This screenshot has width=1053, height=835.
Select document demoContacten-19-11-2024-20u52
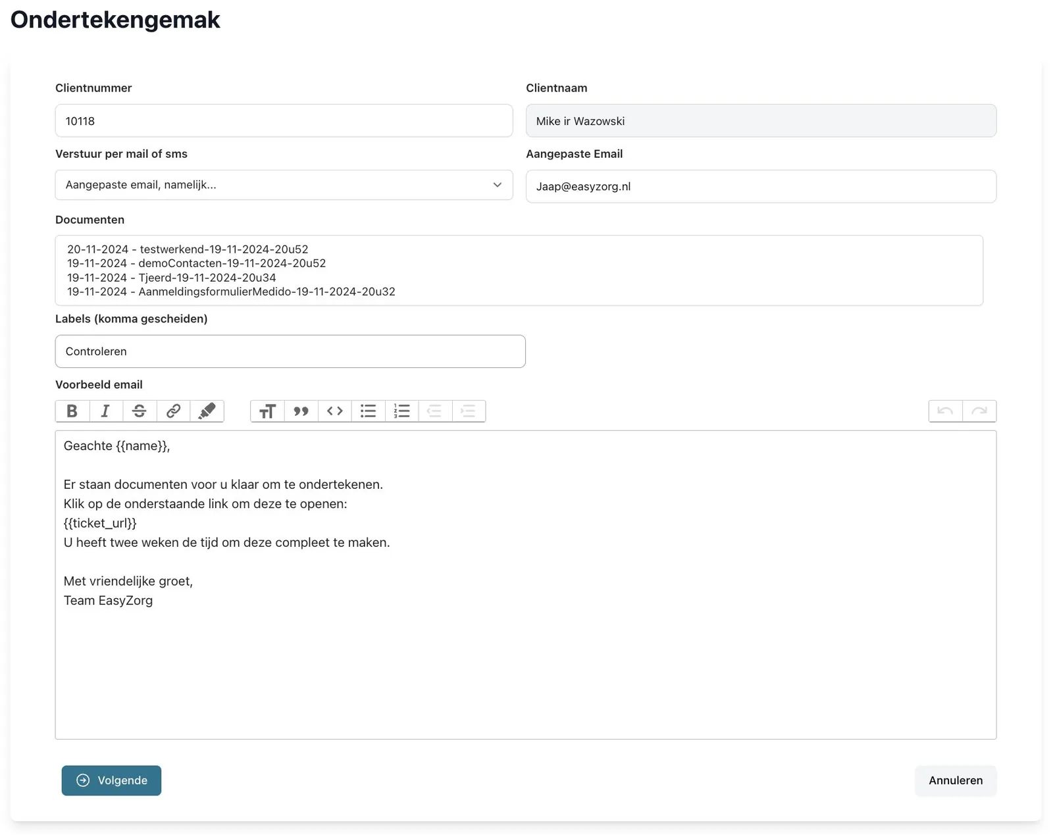196,263
